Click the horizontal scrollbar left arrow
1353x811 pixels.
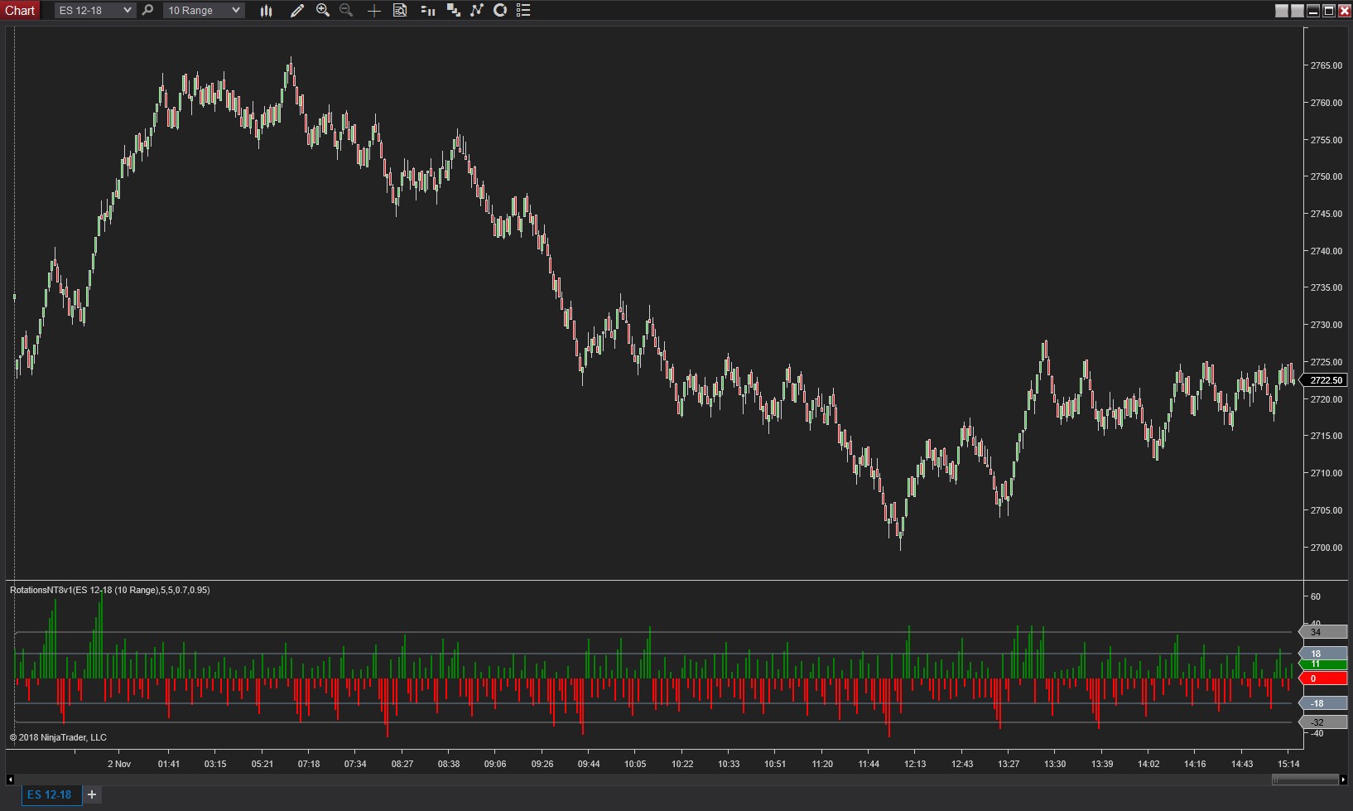pos(10,780)
